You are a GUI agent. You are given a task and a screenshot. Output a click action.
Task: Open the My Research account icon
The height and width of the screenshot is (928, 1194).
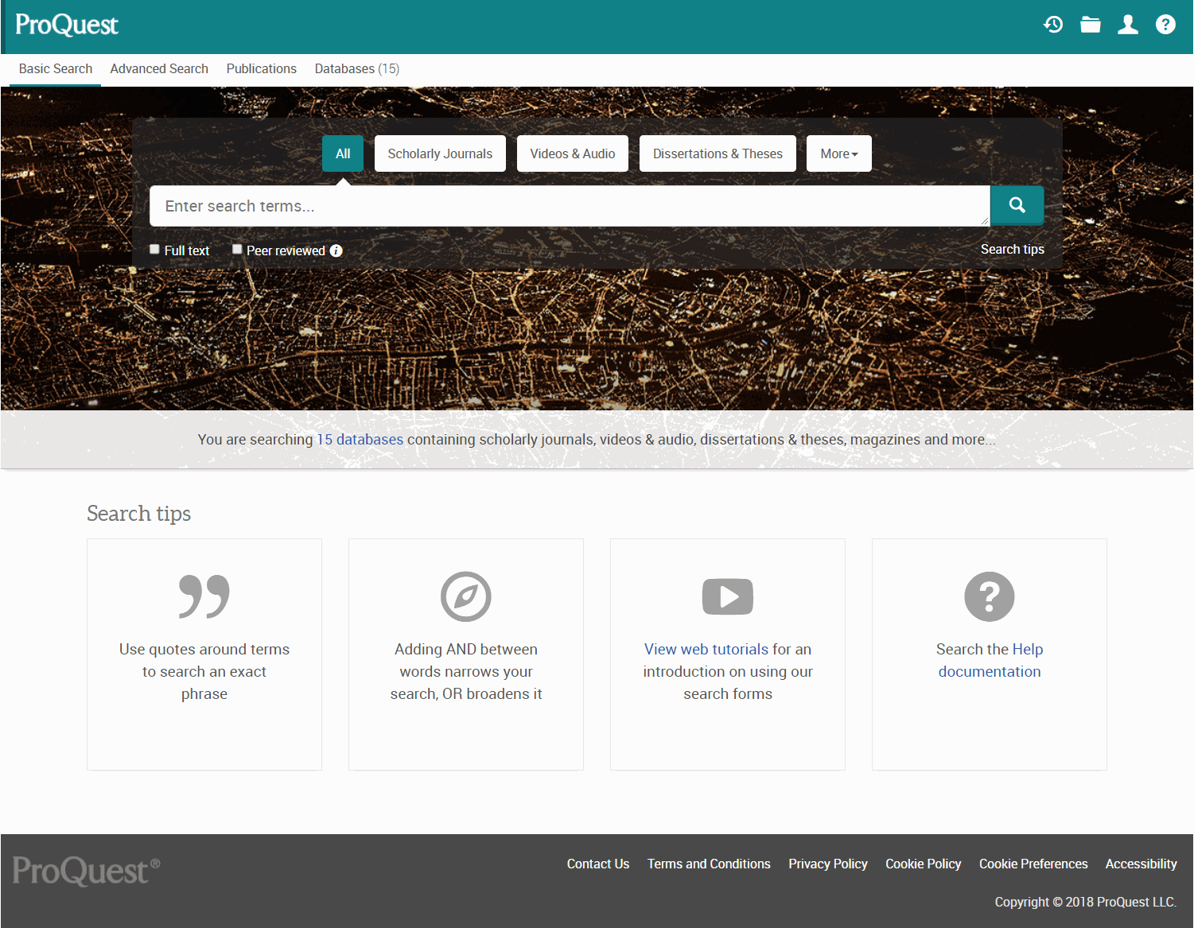coord(1127,25)
